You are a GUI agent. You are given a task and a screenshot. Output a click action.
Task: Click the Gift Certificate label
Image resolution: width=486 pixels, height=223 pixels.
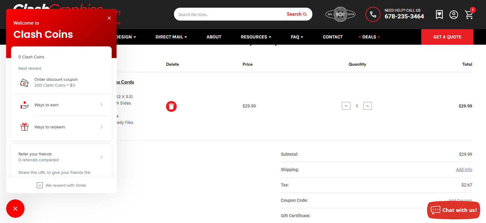[295, 216]
